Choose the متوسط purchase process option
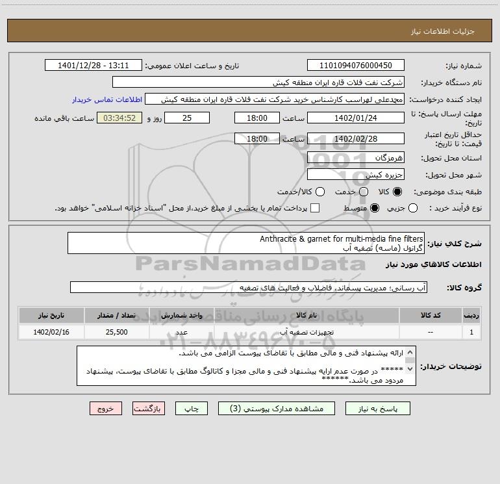Viewport: 500px width, 484px height. point(375,208)
